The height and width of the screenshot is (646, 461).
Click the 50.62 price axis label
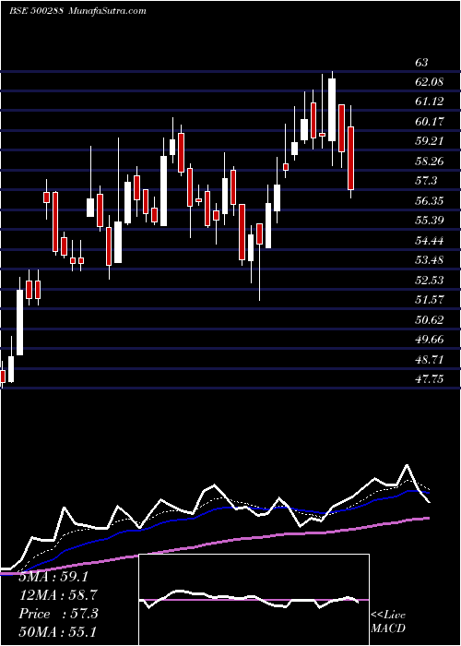430,319
